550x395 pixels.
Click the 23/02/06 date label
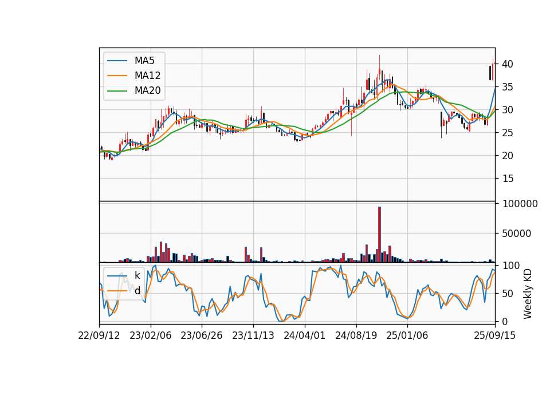coord(151,335)
